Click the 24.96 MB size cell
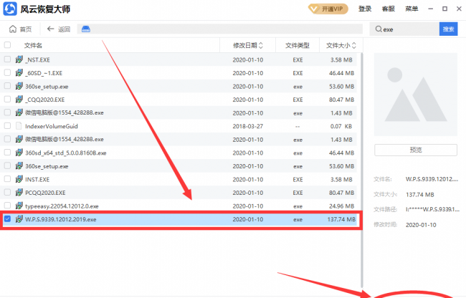 [x=341, y=206]
